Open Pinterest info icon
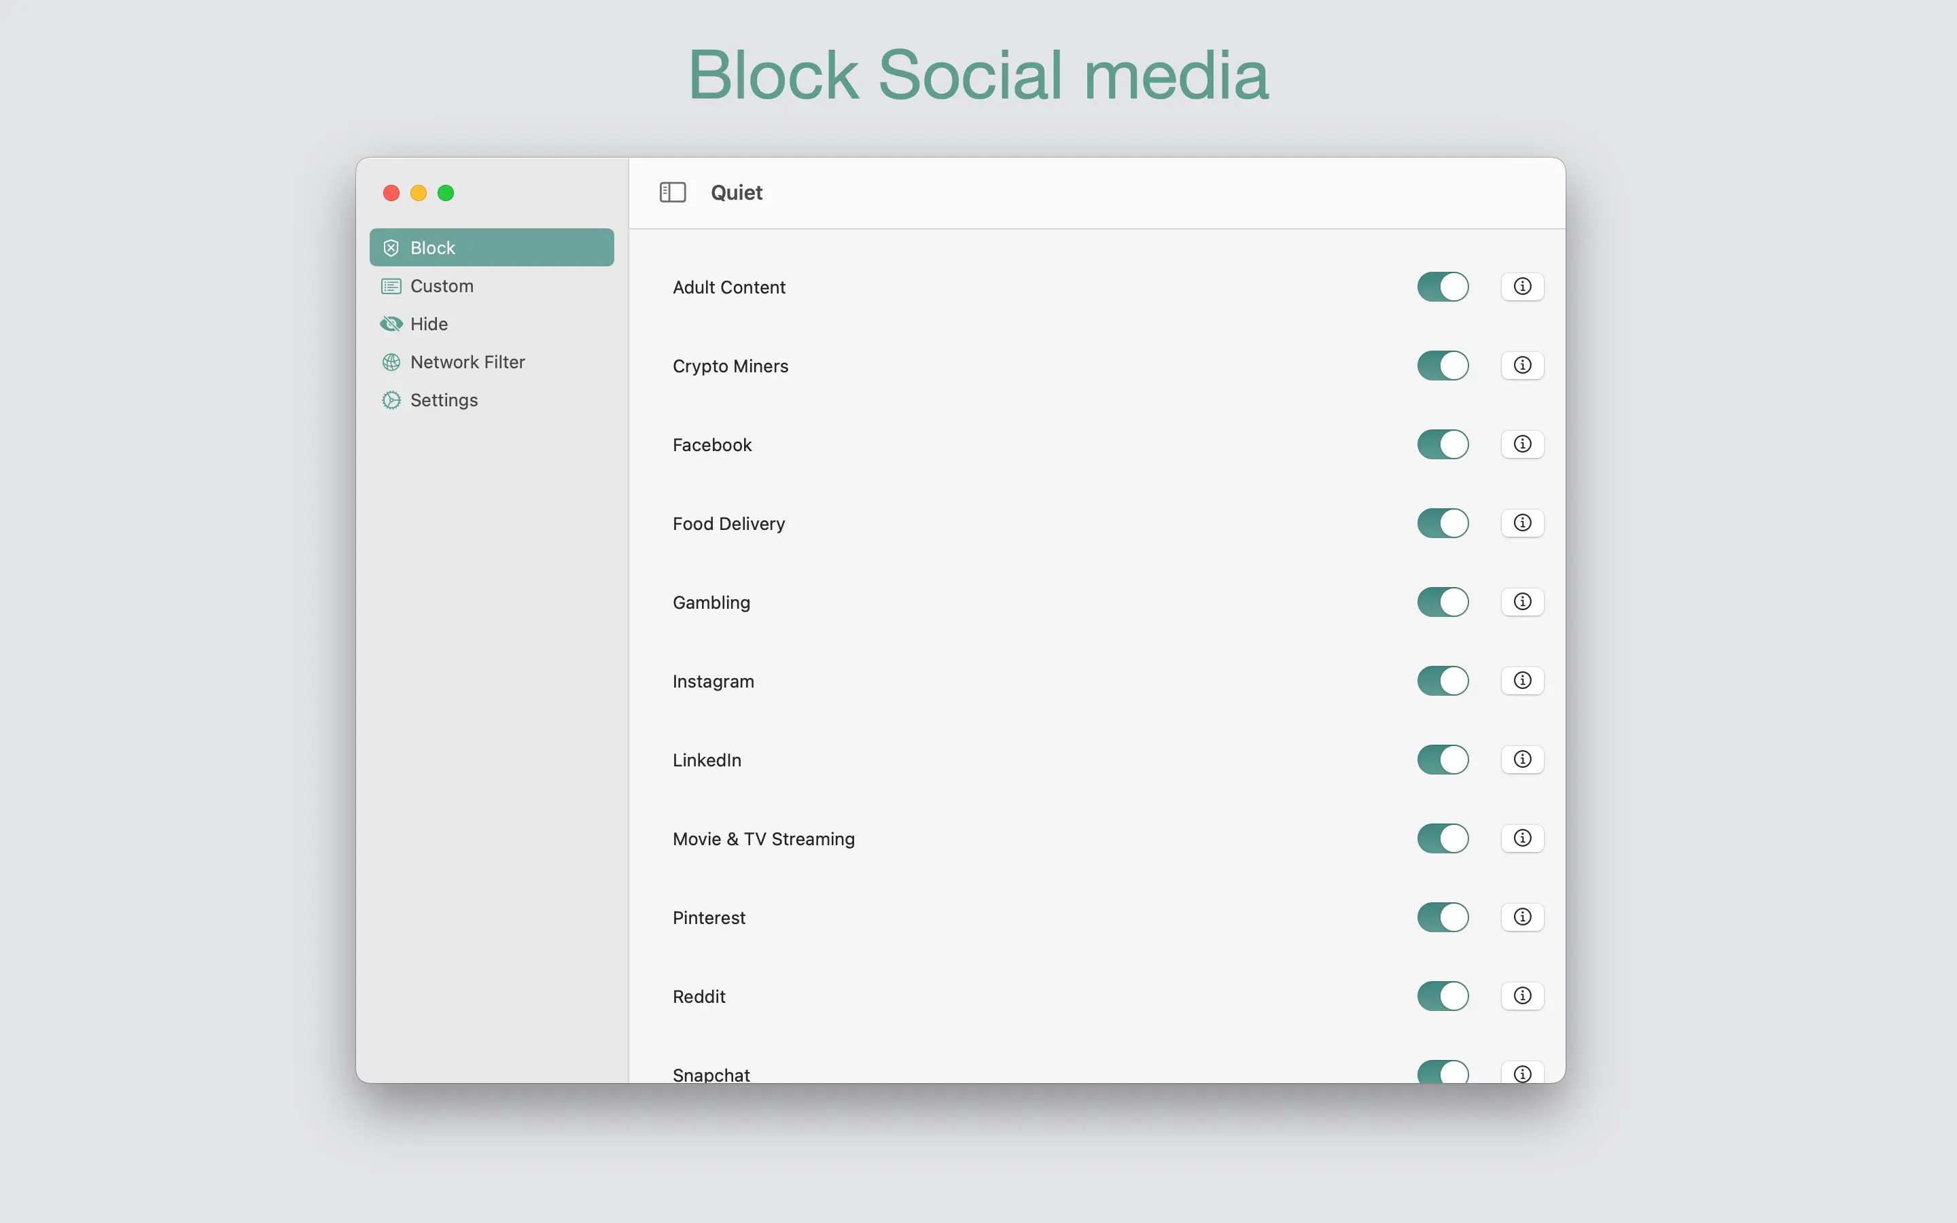This screenshot has width=1957, height=1223. (x=1522, y=917)
